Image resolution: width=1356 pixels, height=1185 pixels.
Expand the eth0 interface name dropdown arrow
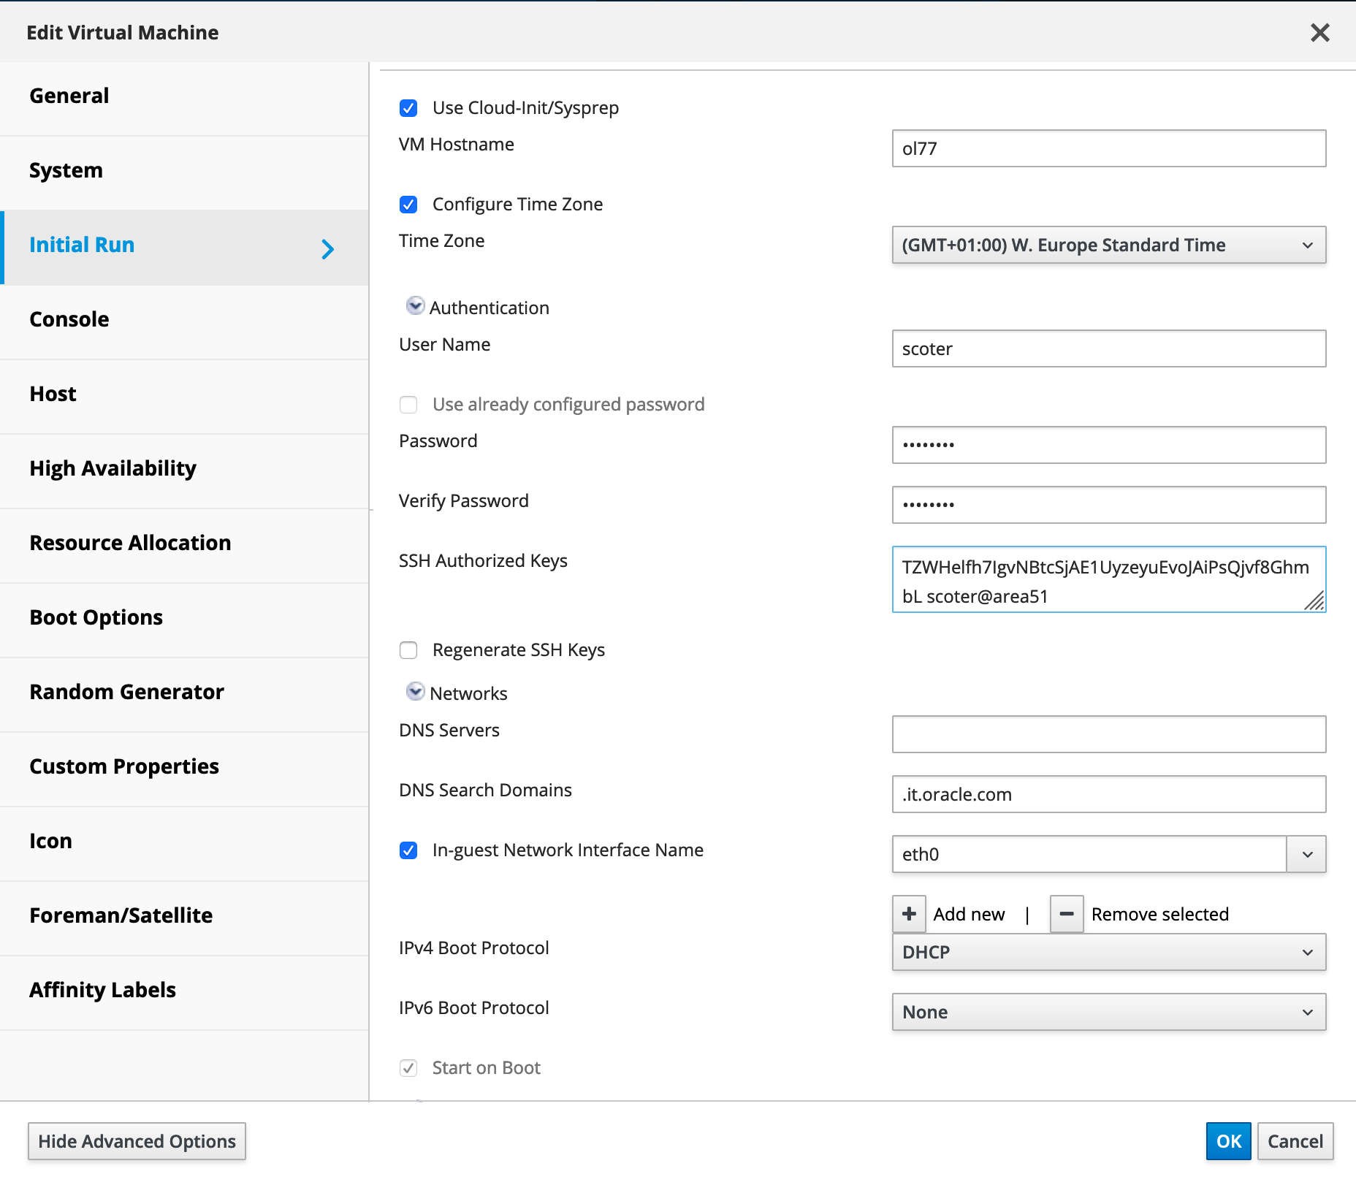pos(1307,855)
